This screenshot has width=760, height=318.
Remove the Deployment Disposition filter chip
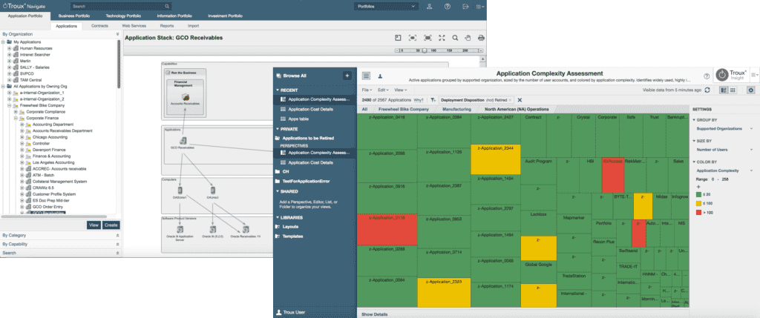click(510, 100)
